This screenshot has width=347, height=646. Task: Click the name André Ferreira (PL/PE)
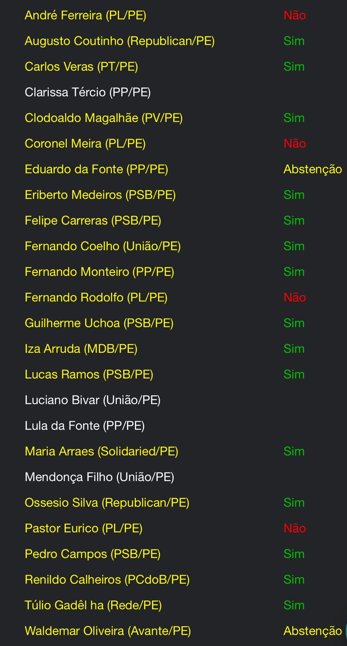tap(85, 15)
